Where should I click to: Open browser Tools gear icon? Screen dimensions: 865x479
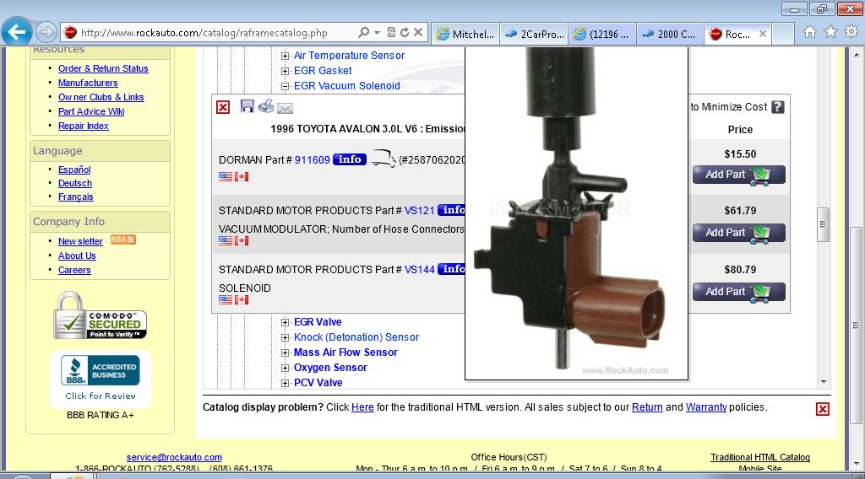pos(851,32)
